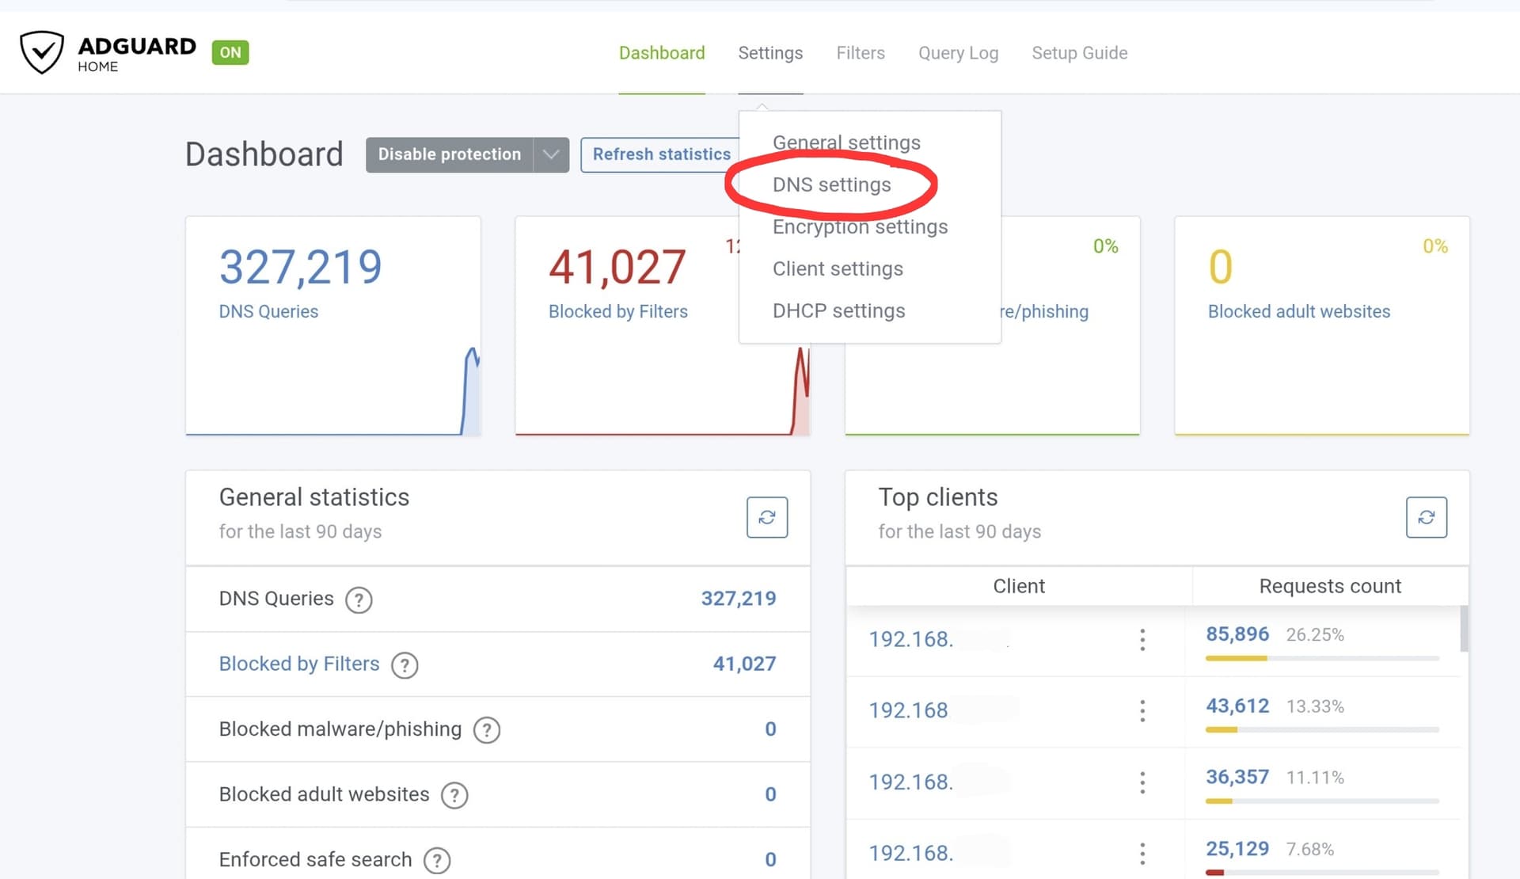Viewport: 1520px width, 879px height.
Task: Open help icon for Blocked malware/phishing
Action: pyautogui.click(x=486, y=730)
